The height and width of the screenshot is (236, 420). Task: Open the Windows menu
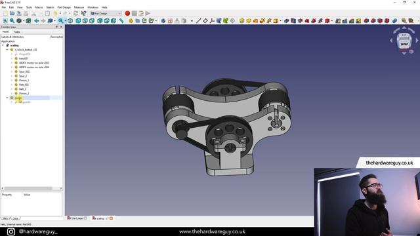(x=93, y=7)
